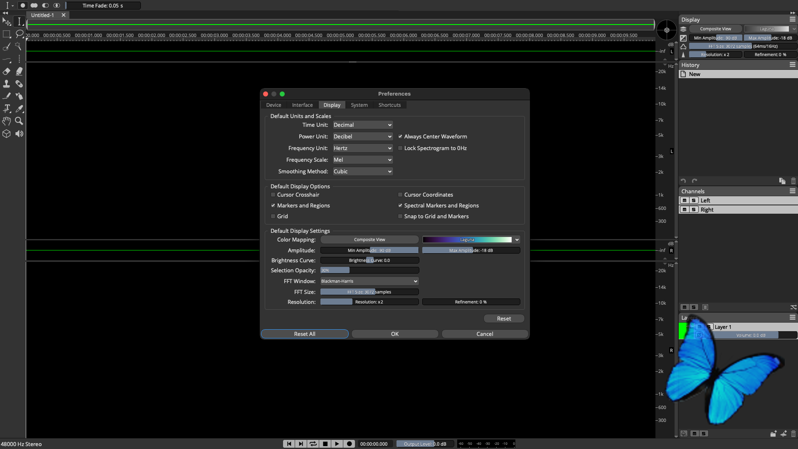Select the Lasso selection tool
The height and width of the screenshot is (449, 798).
[19, 34]
